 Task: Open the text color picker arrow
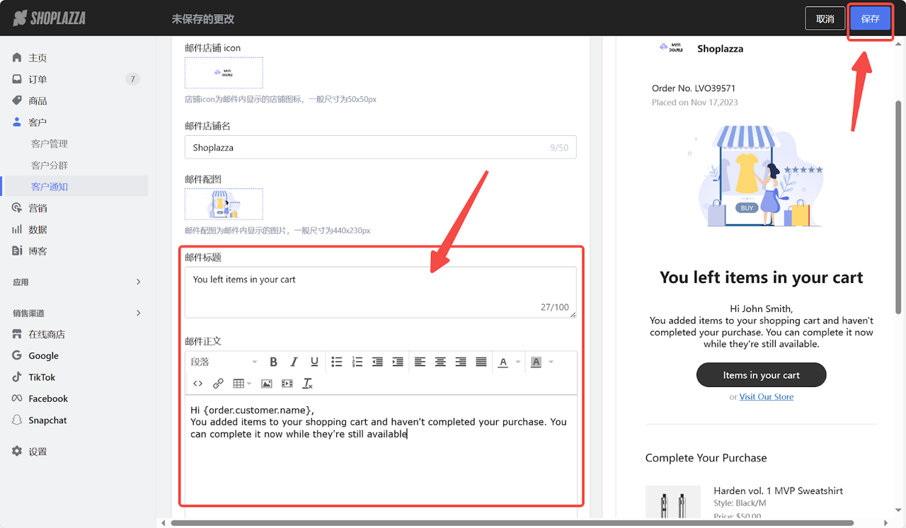[x=518, y=362]
